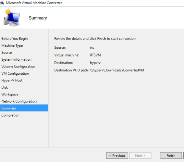Click the disabled Next button
Viewport: 184px width, 162px height.
click(x=140, y=156)
